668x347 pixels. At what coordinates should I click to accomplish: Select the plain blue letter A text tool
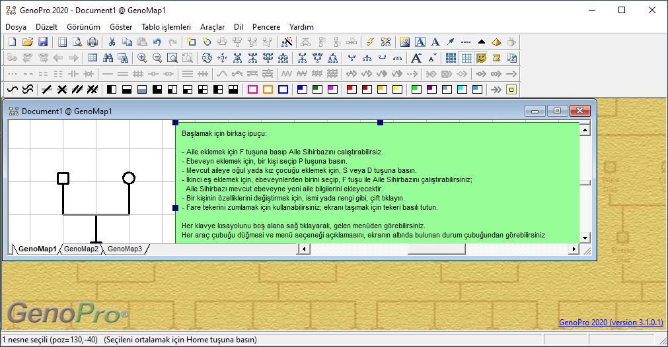click(x=435, y=42)
